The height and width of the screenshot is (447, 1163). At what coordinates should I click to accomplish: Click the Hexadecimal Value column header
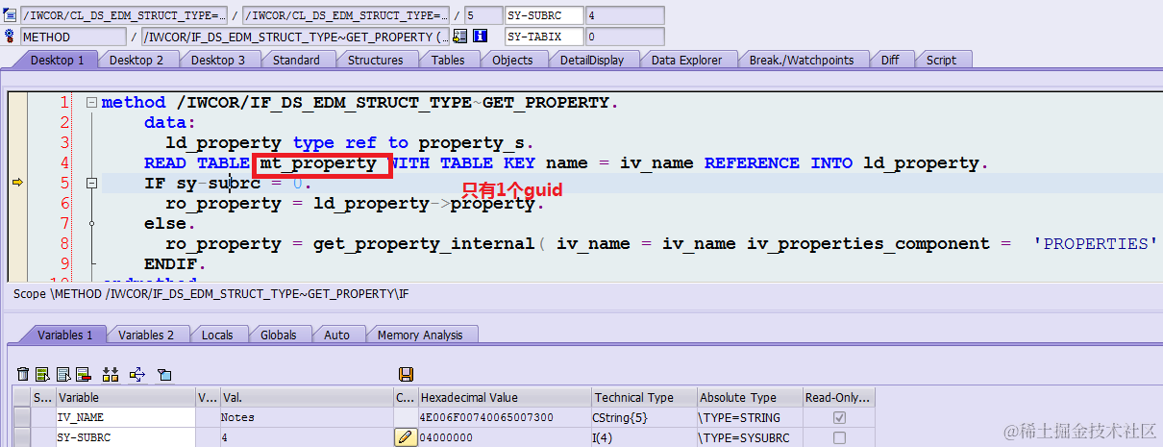[x=505, y=397]
